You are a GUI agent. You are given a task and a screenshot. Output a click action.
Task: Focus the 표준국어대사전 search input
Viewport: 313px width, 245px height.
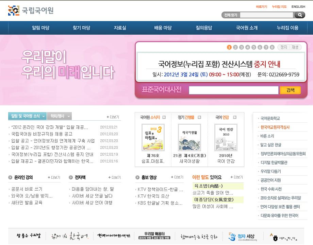click(x=233, y=90)
